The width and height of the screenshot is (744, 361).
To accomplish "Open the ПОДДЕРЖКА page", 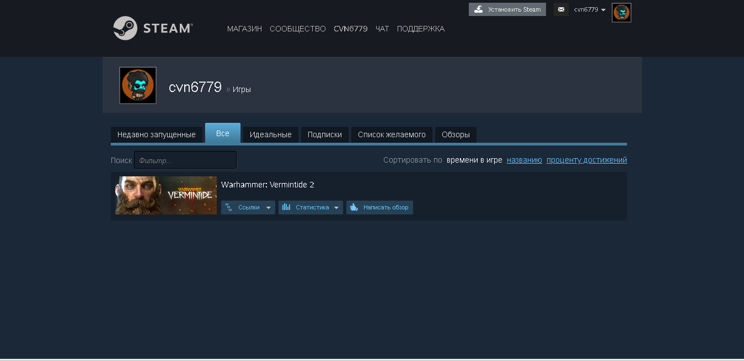I will coord(421,29).
